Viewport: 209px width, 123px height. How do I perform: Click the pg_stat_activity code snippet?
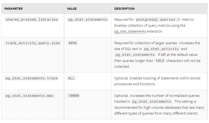[161, 49]
